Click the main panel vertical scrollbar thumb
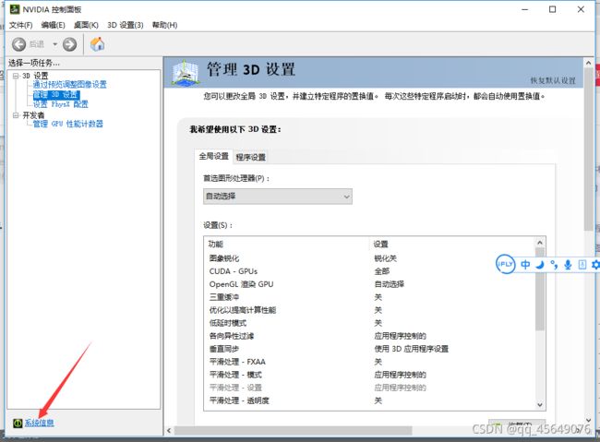 [x=589, y=149]
